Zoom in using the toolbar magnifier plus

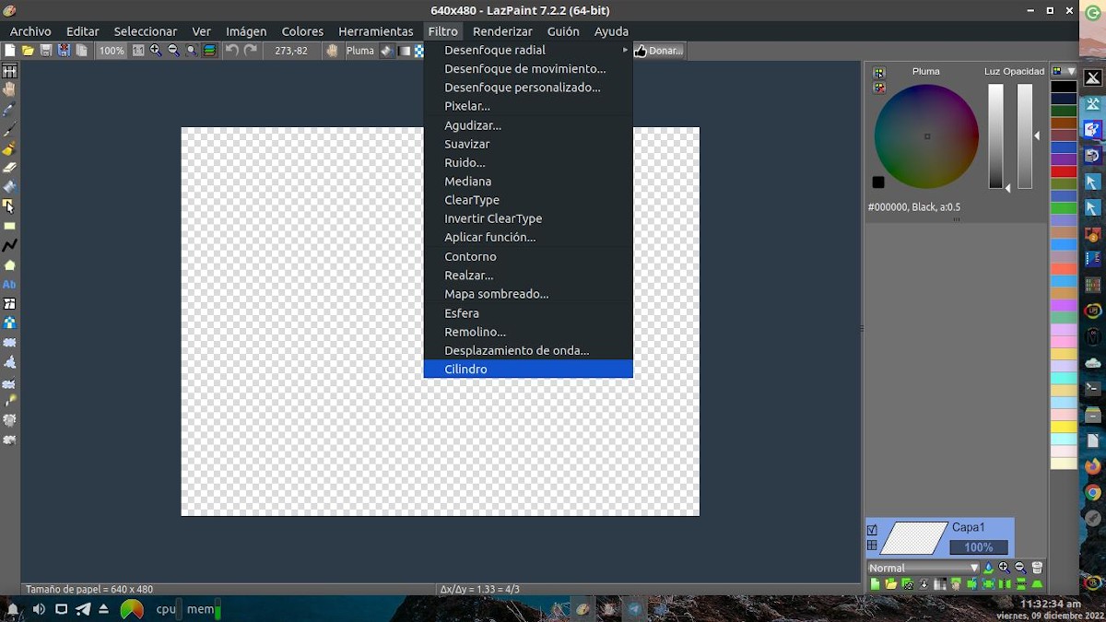tap(156, 51)
